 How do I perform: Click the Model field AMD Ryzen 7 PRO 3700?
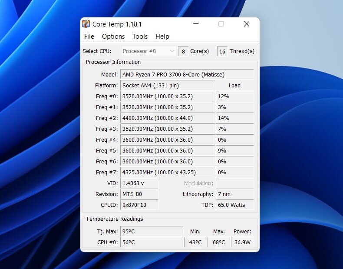pyautogui.click(x=187, y=75)
